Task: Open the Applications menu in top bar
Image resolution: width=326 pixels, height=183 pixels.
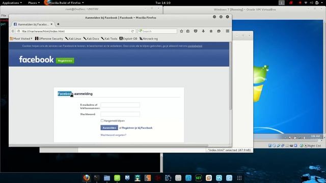Action: 12,3
